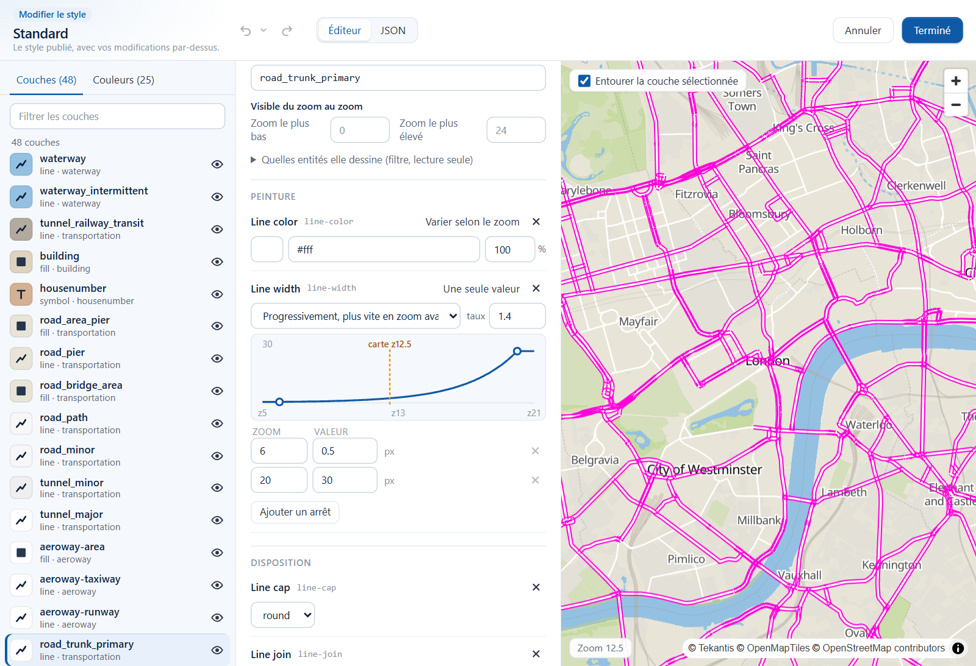976x666 pixels.
Task: Select the waterway layer icon
Action: coord(21,165)
